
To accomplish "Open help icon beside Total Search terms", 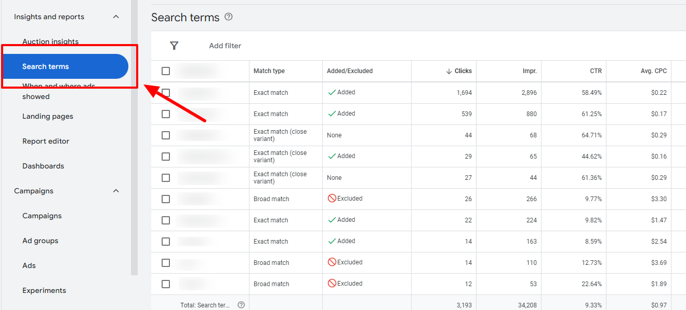I will pos(241,305).
